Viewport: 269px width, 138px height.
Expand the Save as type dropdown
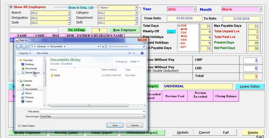click(144, 116)
